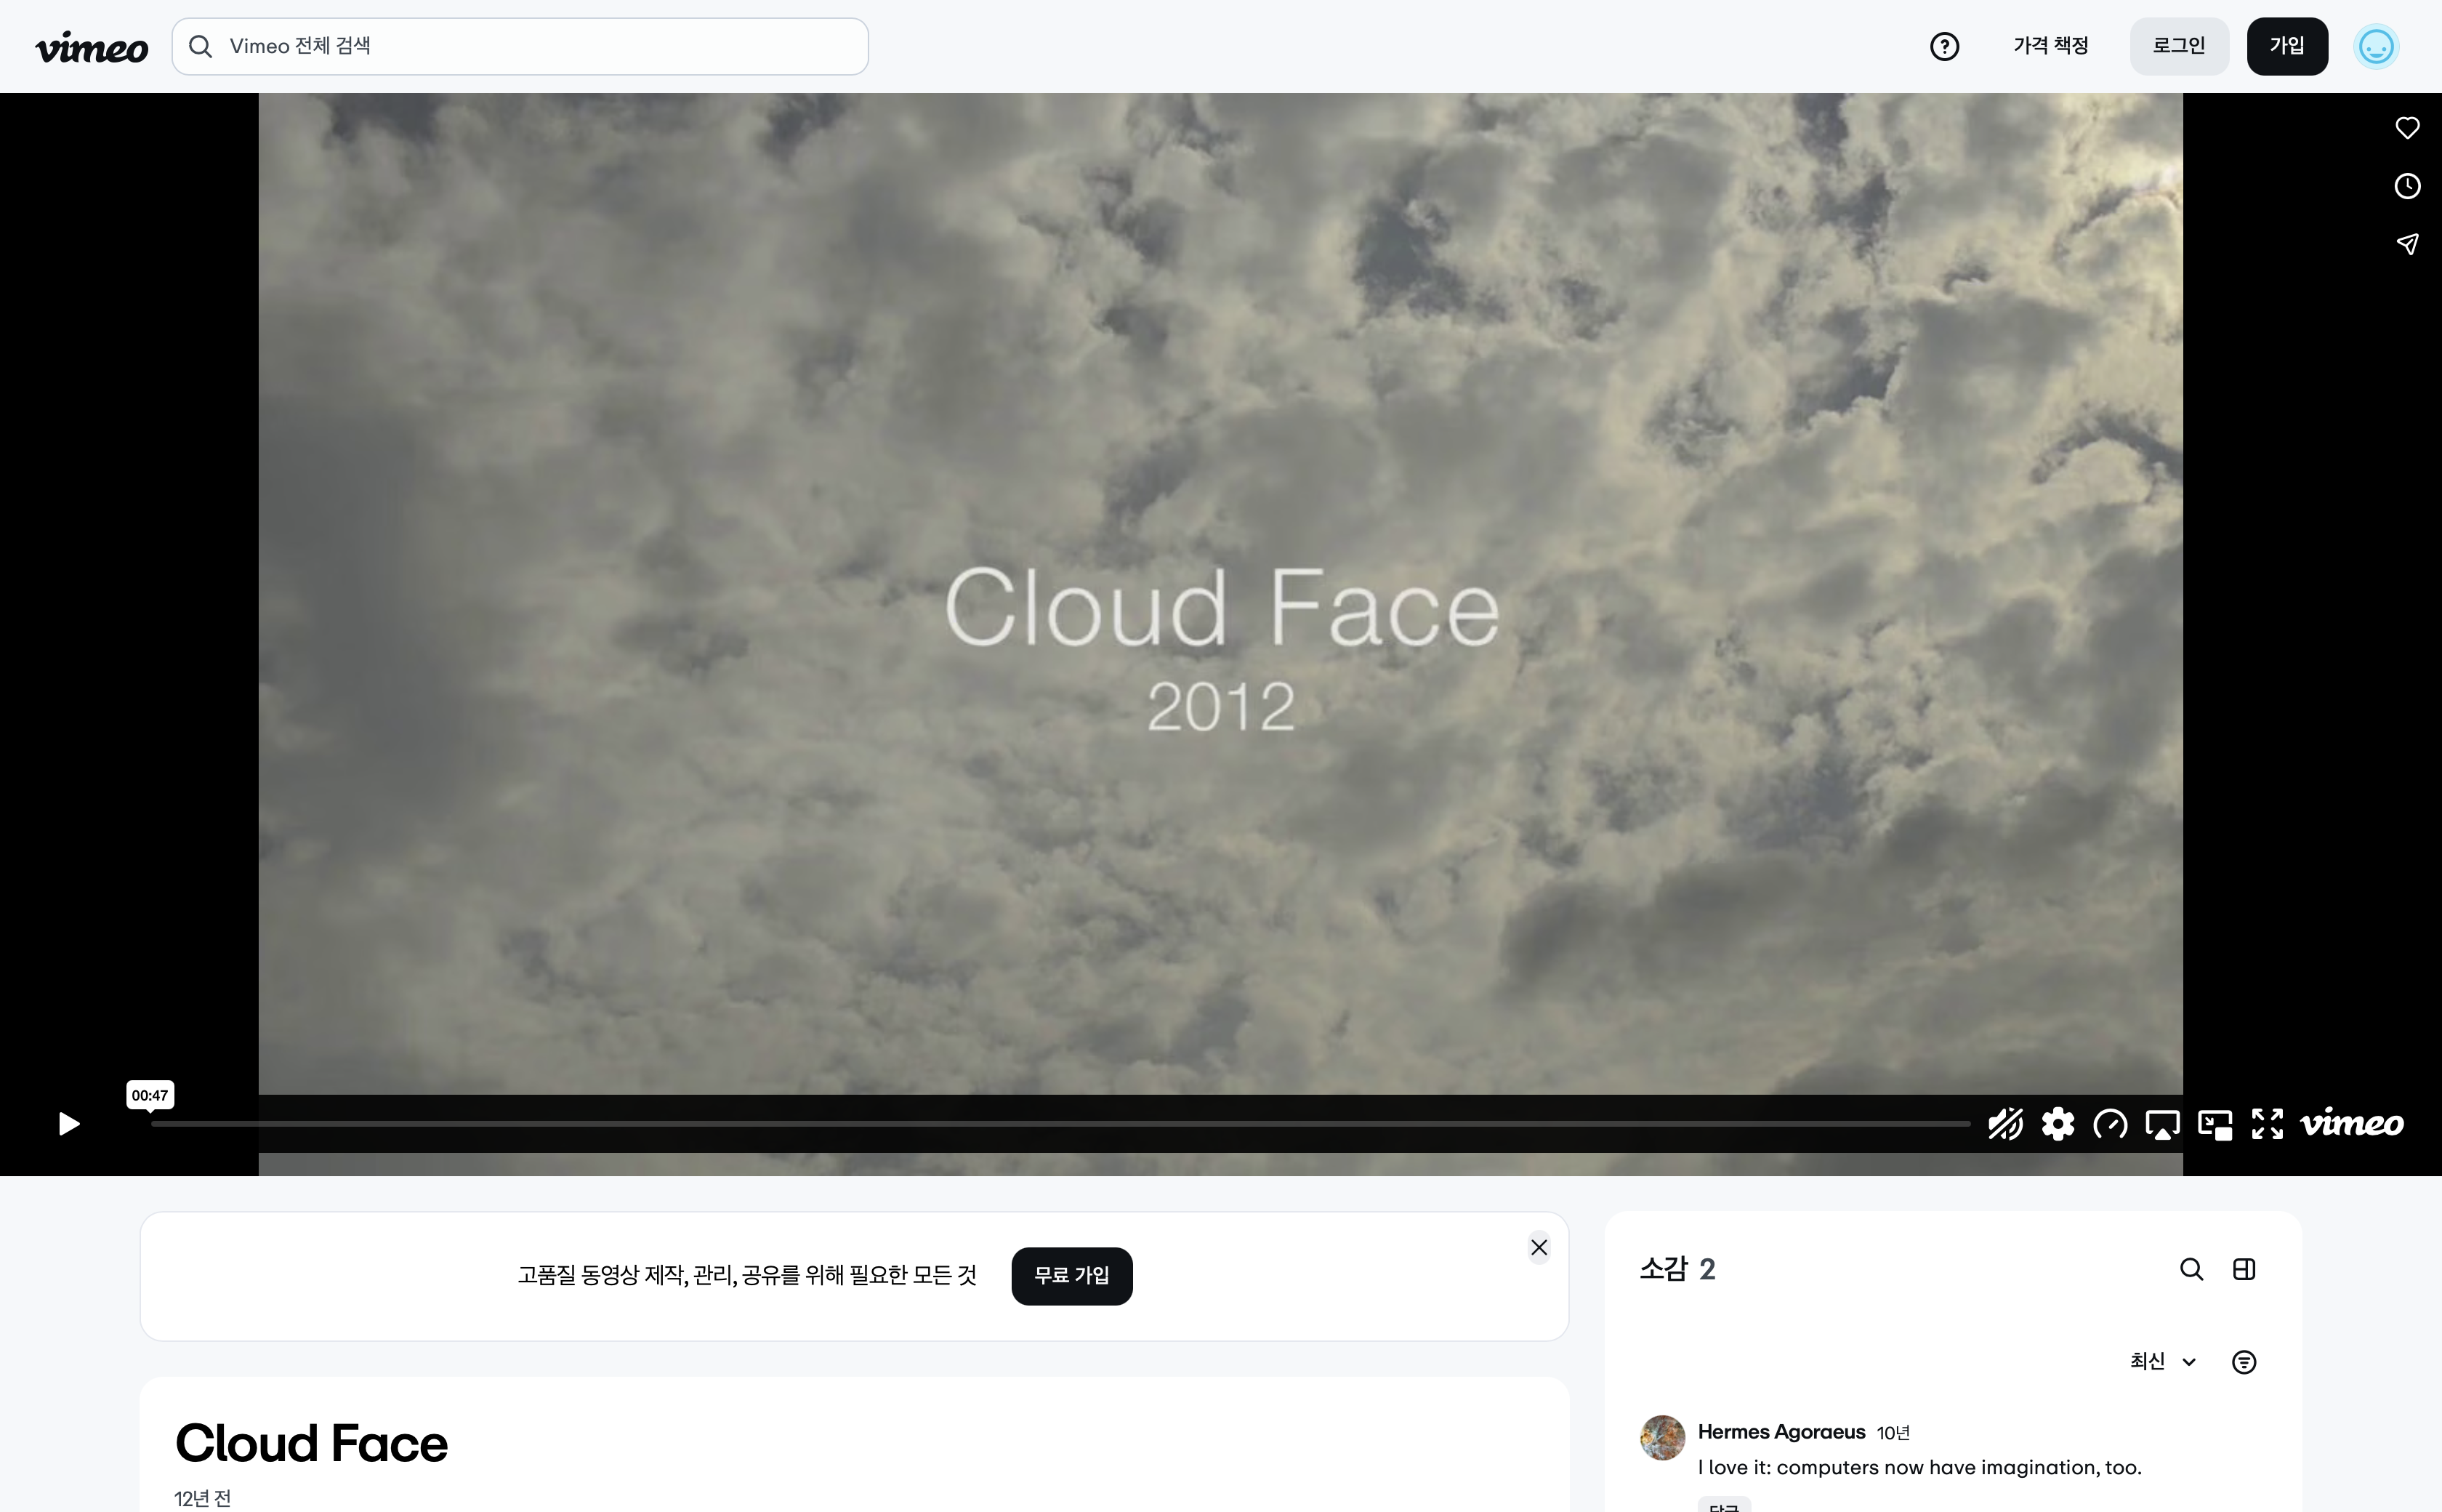Image resolution: width=2442 pixels, height=1512 pixels.
Task: Seek on the video progress bar
Action: point(1060,1124)
